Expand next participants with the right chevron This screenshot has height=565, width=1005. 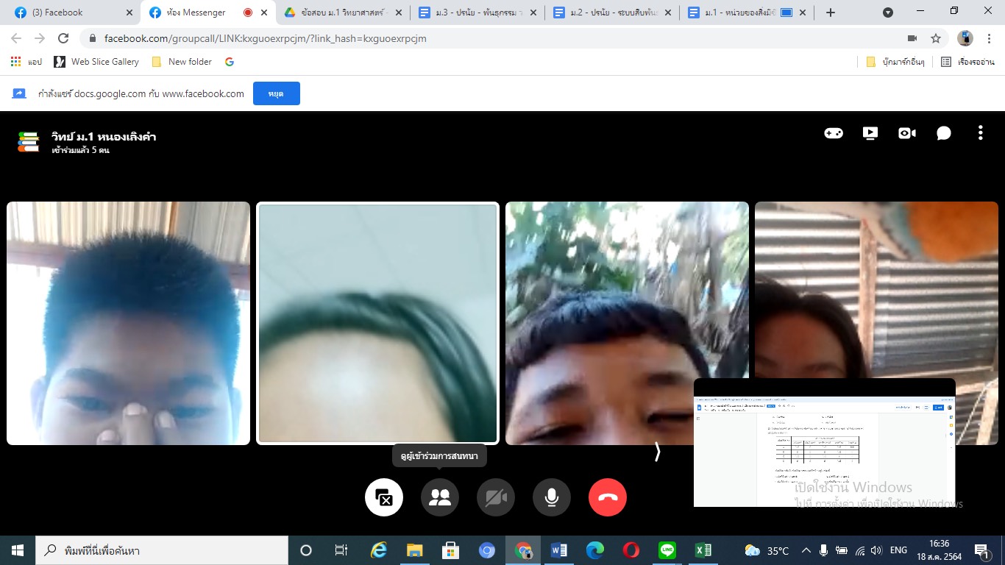[657, 452]
